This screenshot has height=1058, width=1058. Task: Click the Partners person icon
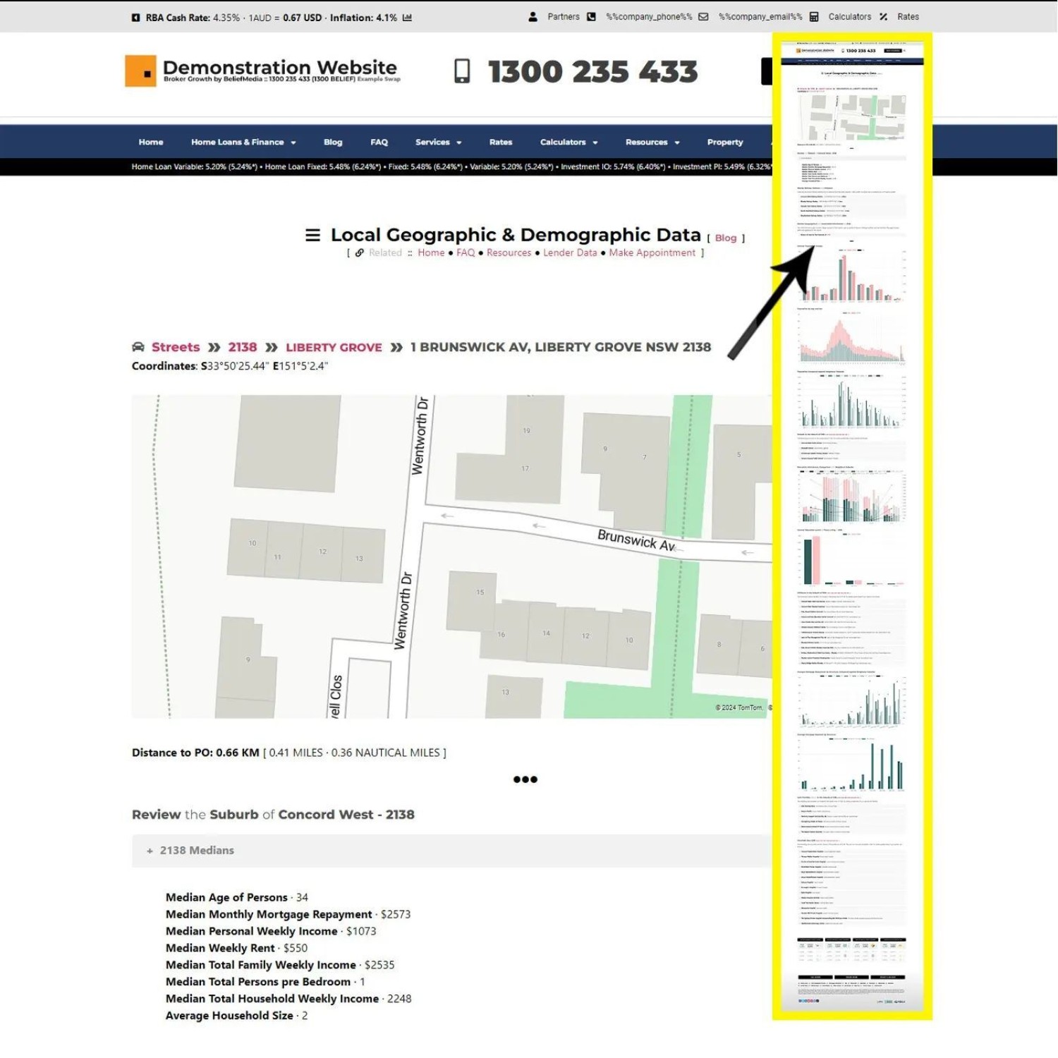pyautogui.click(x=533, y=17)
